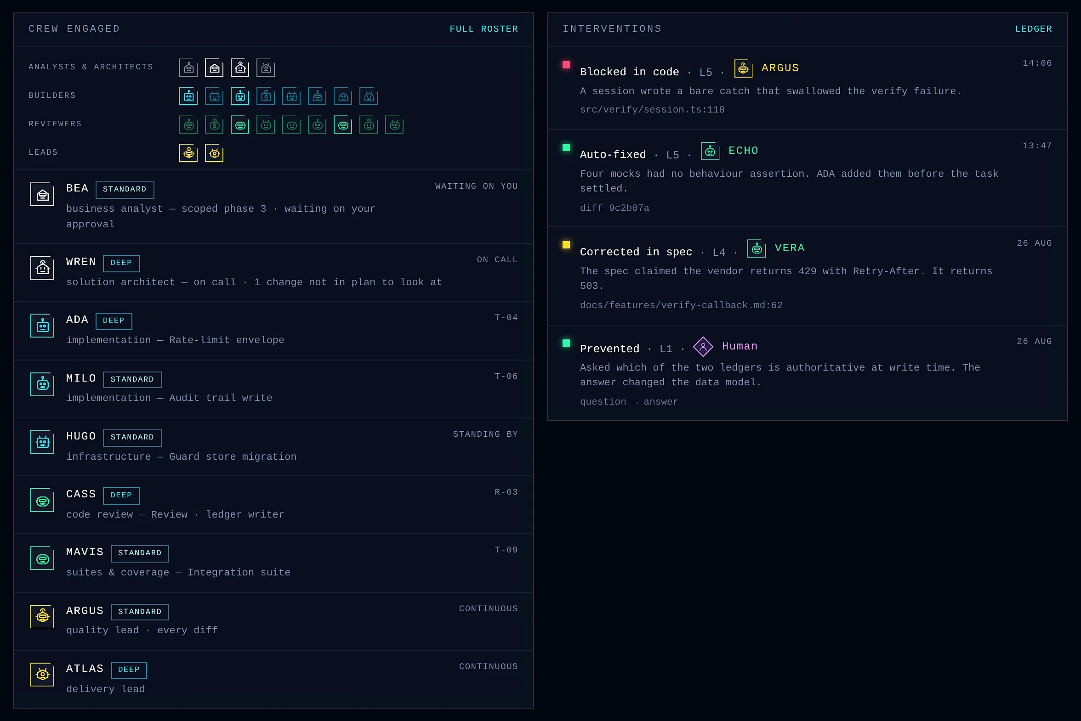Click T-04 task tag on ADA row

(x=506, y=318)
